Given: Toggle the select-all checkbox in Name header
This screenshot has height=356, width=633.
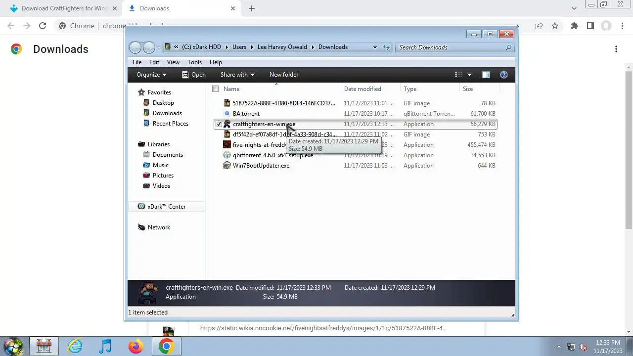Looking at the screenshot, I should point(215,89).
